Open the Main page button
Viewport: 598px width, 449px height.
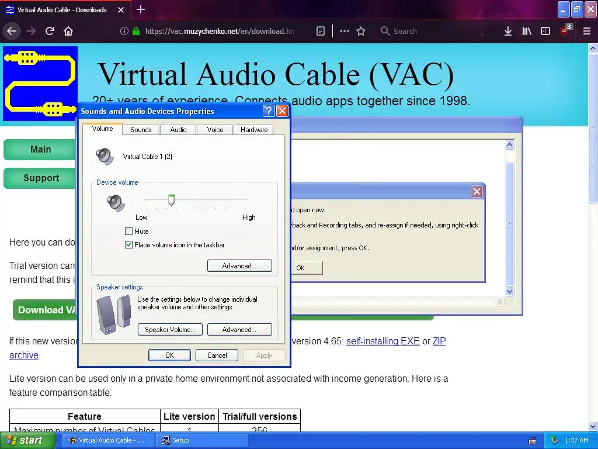tap(40, 149)
